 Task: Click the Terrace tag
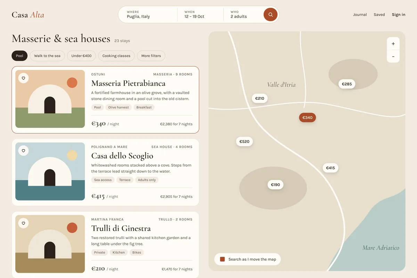pos(125,180)
